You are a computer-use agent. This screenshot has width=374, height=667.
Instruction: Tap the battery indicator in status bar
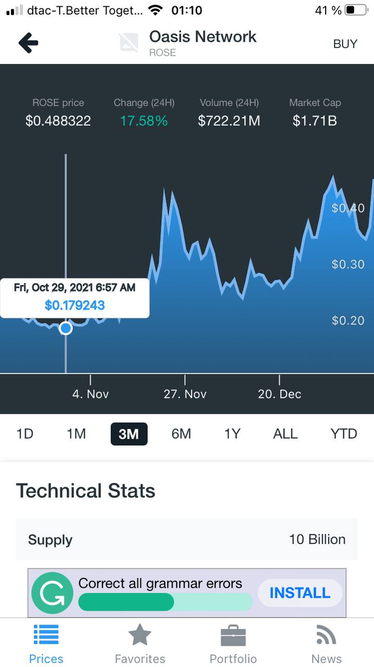point(356,10)
